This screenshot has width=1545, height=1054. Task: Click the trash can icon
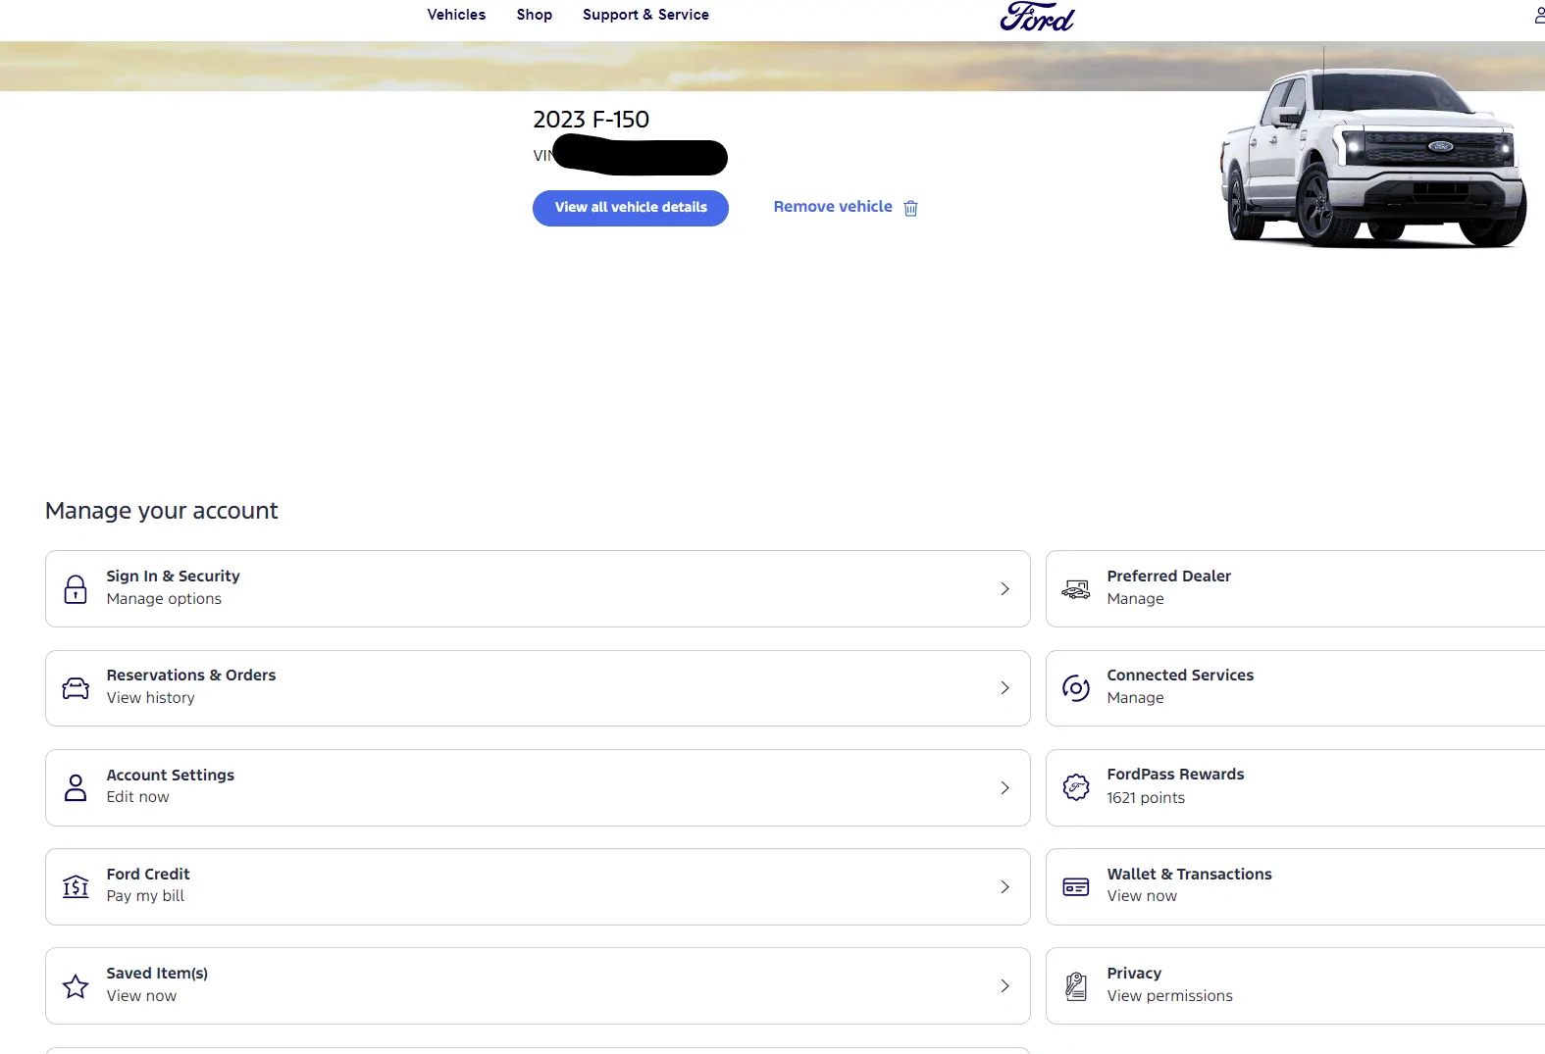point(910,208)
